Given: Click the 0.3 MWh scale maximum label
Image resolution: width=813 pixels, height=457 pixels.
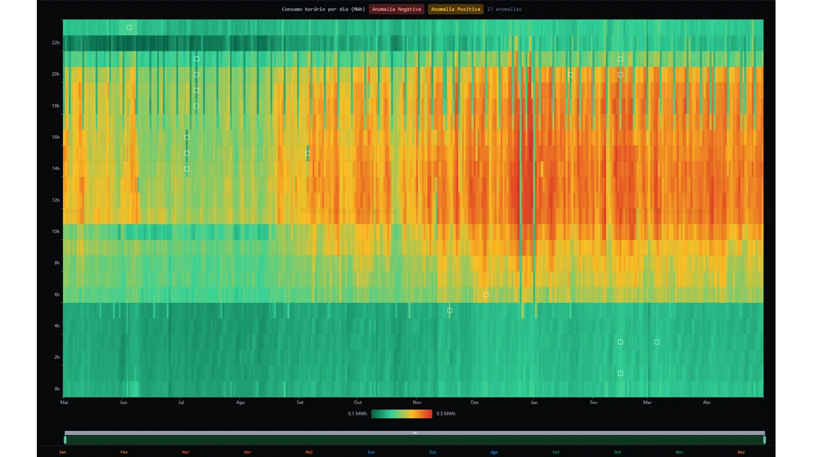Looking at the screenshot, I should click(x=446, y=414).
